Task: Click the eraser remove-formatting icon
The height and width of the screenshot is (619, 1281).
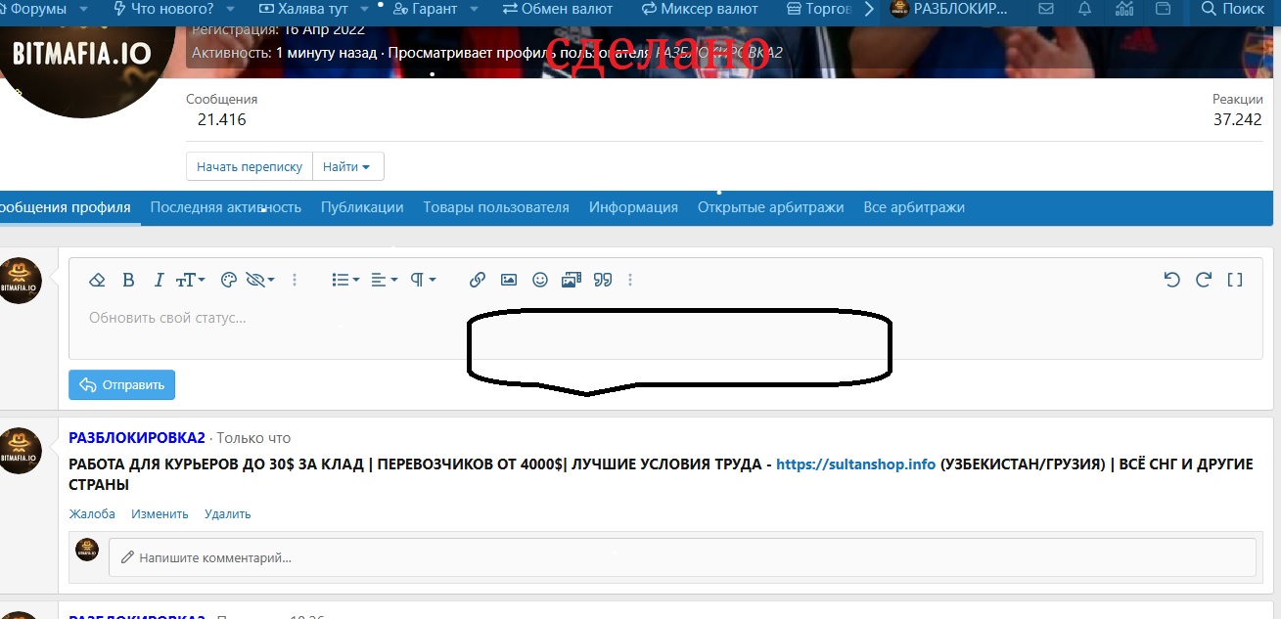Action: click(97, 280)
